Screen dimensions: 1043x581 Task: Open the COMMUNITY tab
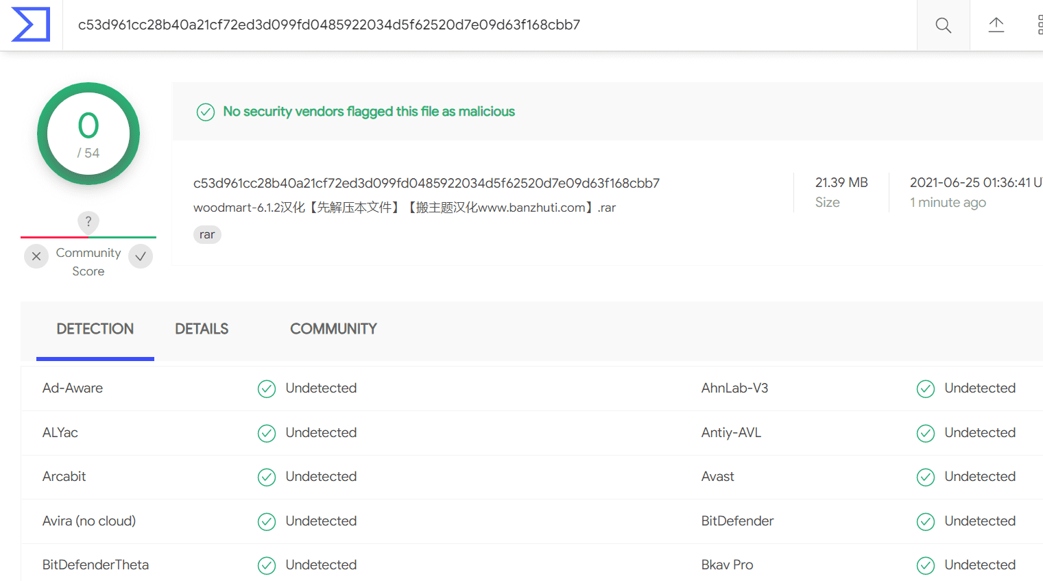[x=333, y=329]
